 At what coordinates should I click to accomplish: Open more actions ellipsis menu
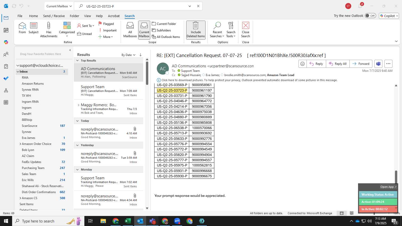pos(388,64)
